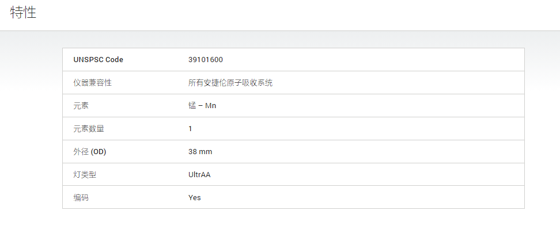560x245 pixels.
Task: Click the 编码 table row
Action: click(294, 197)
